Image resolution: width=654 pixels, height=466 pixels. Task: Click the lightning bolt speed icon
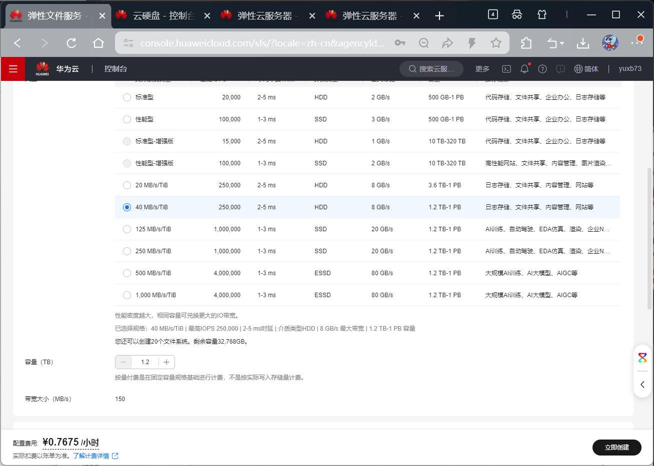tap(471, 43)
